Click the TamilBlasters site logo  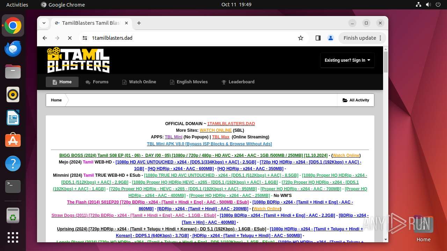(79, 60)
